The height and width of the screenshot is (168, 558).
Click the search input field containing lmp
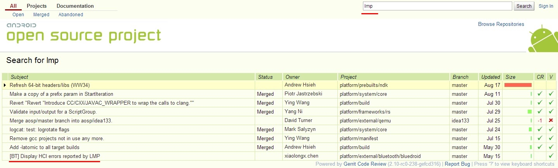(x=437, y=6)
